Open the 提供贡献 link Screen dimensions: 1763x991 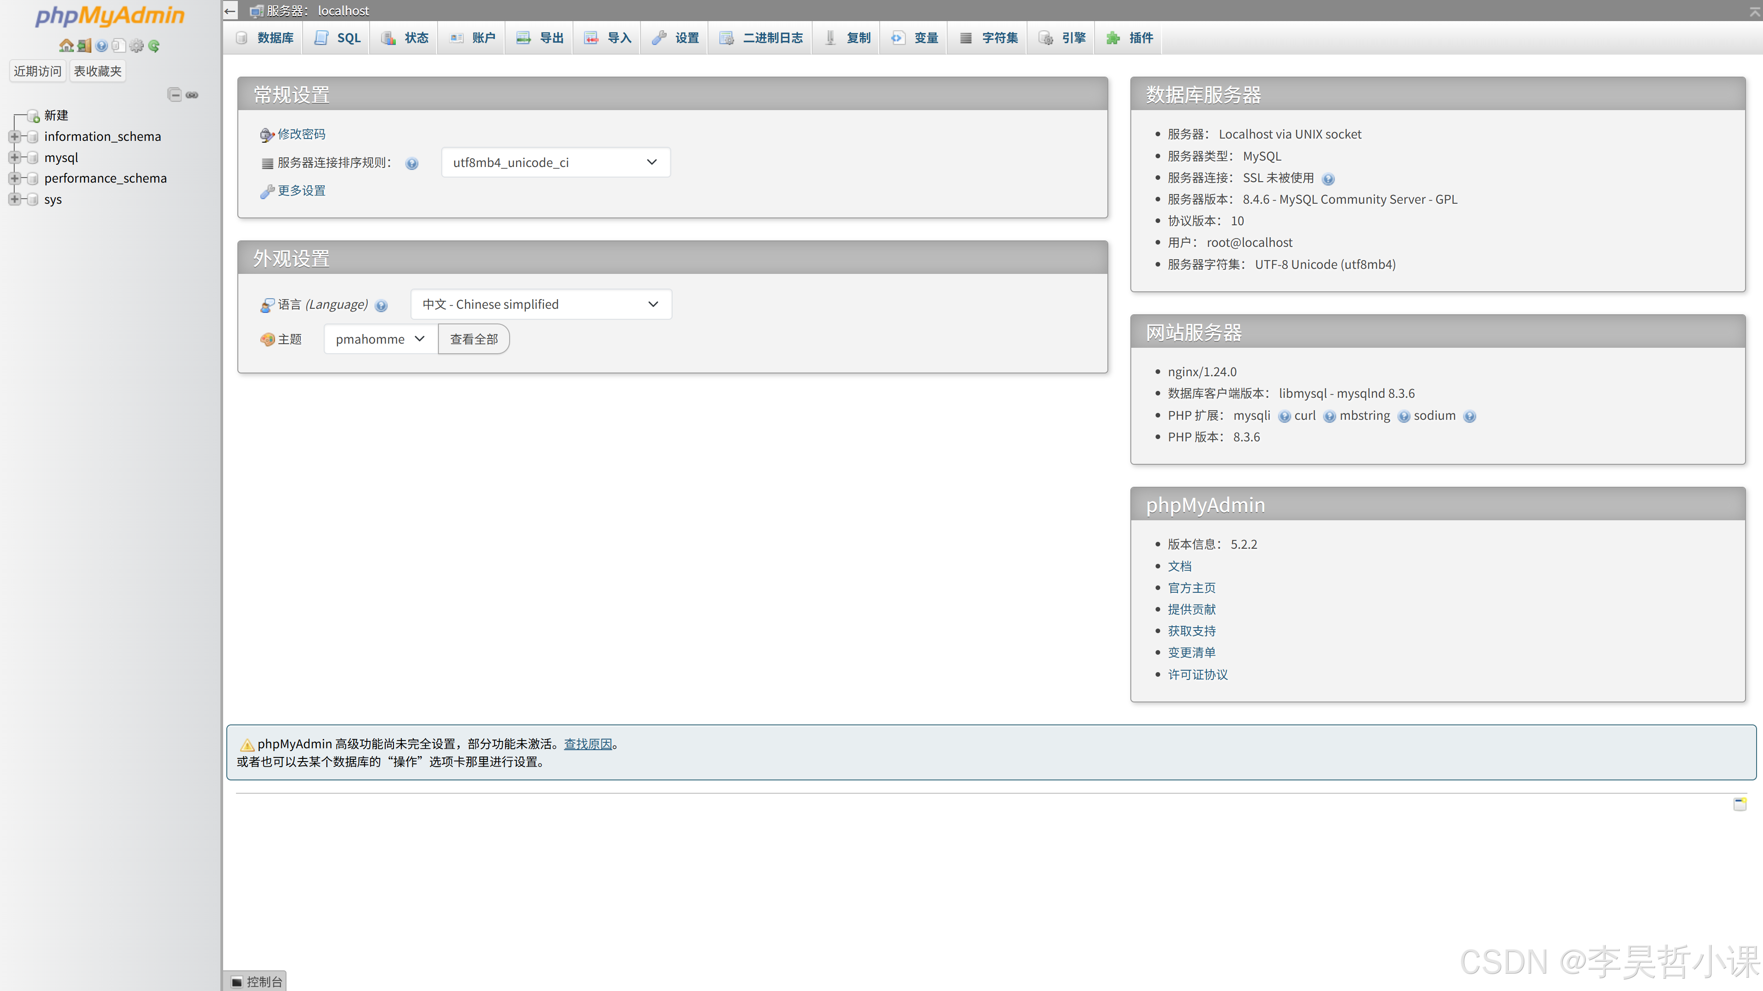(1191, 609)
